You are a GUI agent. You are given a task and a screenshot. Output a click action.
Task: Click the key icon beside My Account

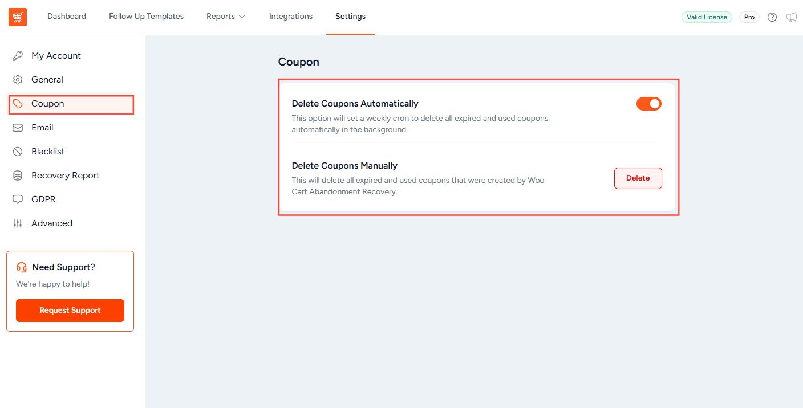[x=18, y=56]
